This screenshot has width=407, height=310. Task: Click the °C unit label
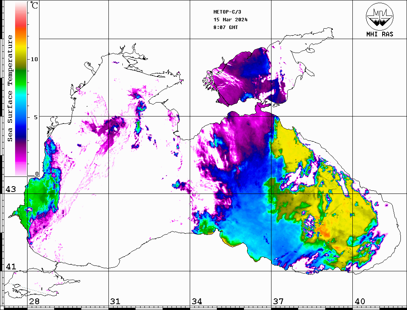[34, 5]
